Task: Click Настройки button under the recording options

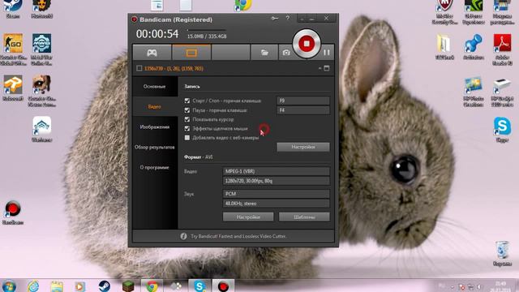Action: coord(303,147)
